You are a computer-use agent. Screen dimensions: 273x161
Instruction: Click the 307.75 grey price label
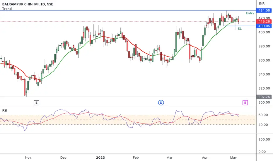(264, 97)
